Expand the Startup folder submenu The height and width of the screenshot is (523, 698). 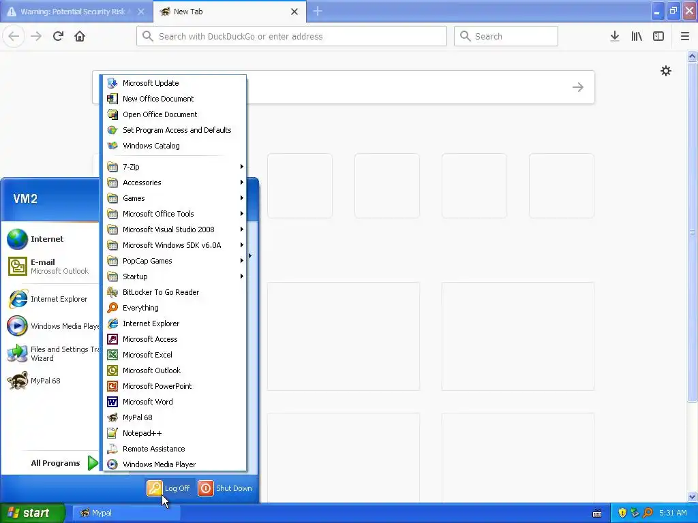[x=174, y=276]
